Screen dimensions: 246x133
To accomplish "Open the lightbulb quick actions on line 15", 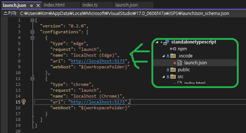I will [x=24, y=102].
